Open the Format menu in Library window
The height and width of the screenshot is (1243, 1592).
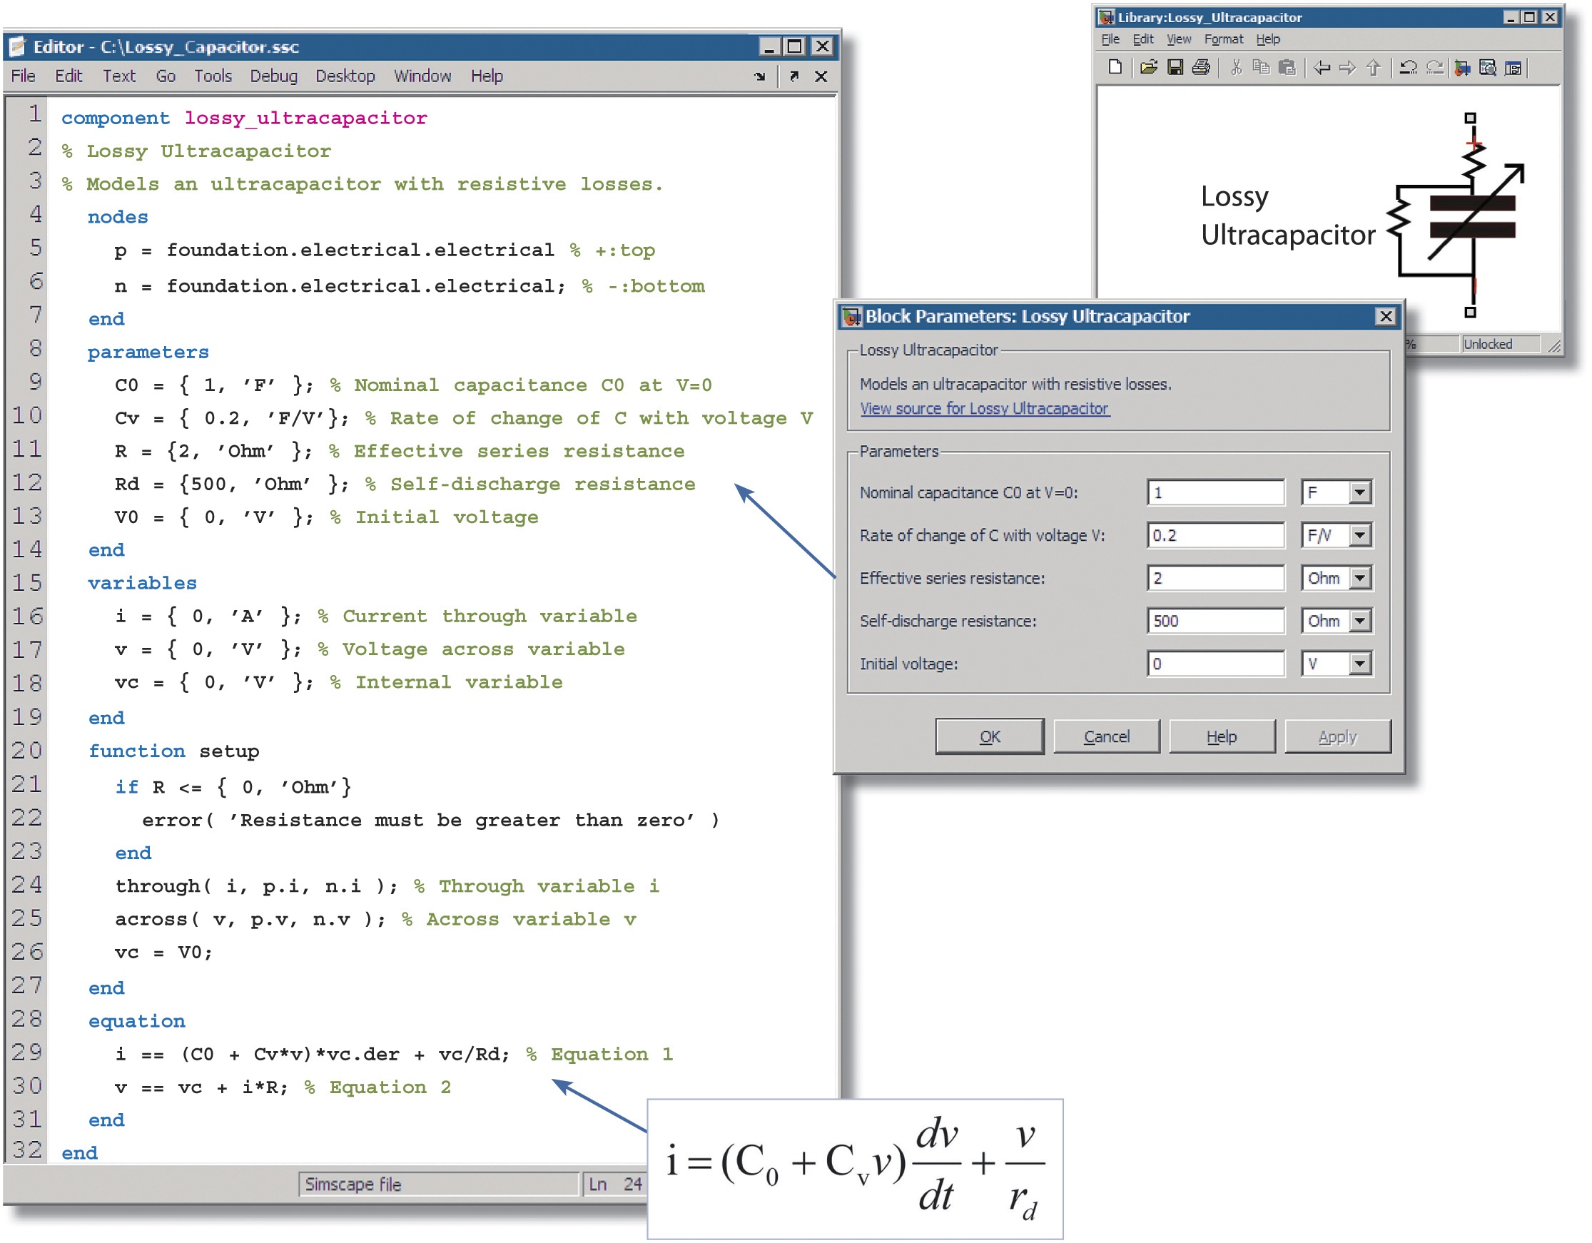point(1223,39)
